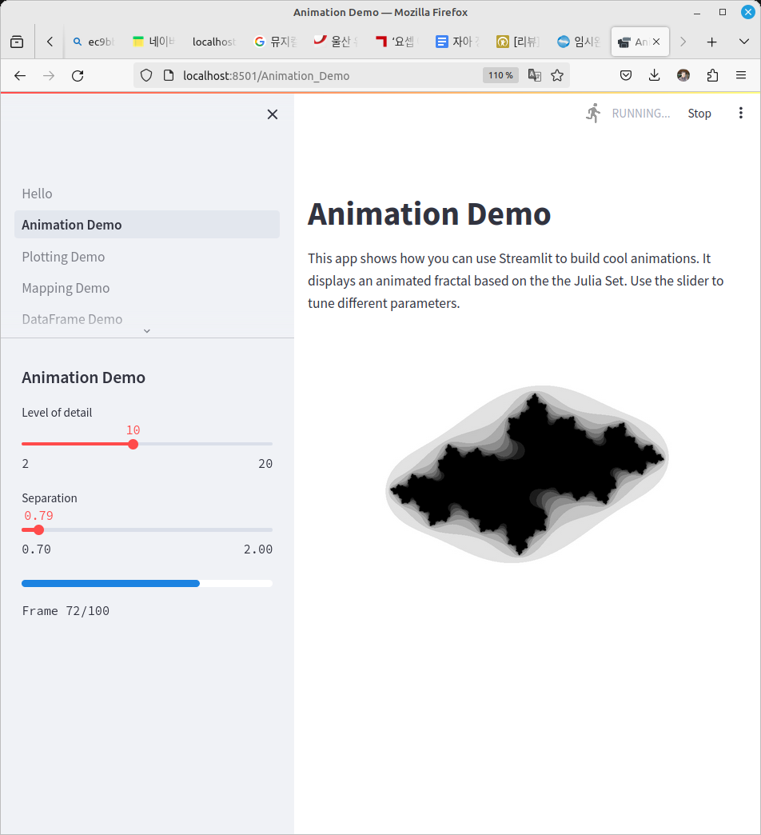Reset the 110% zoom level badge
The image size is (761, 835).
500,76
